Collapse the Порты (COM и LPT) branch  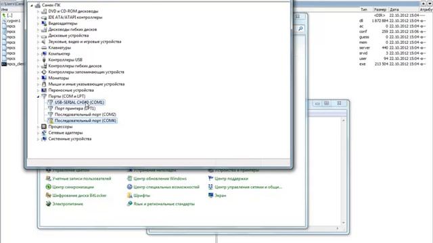(38, 97)
